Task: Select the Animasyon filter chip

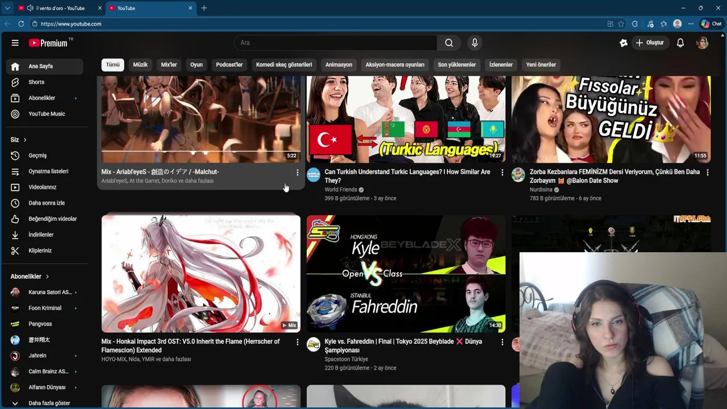Action: [x=339, y=65]
